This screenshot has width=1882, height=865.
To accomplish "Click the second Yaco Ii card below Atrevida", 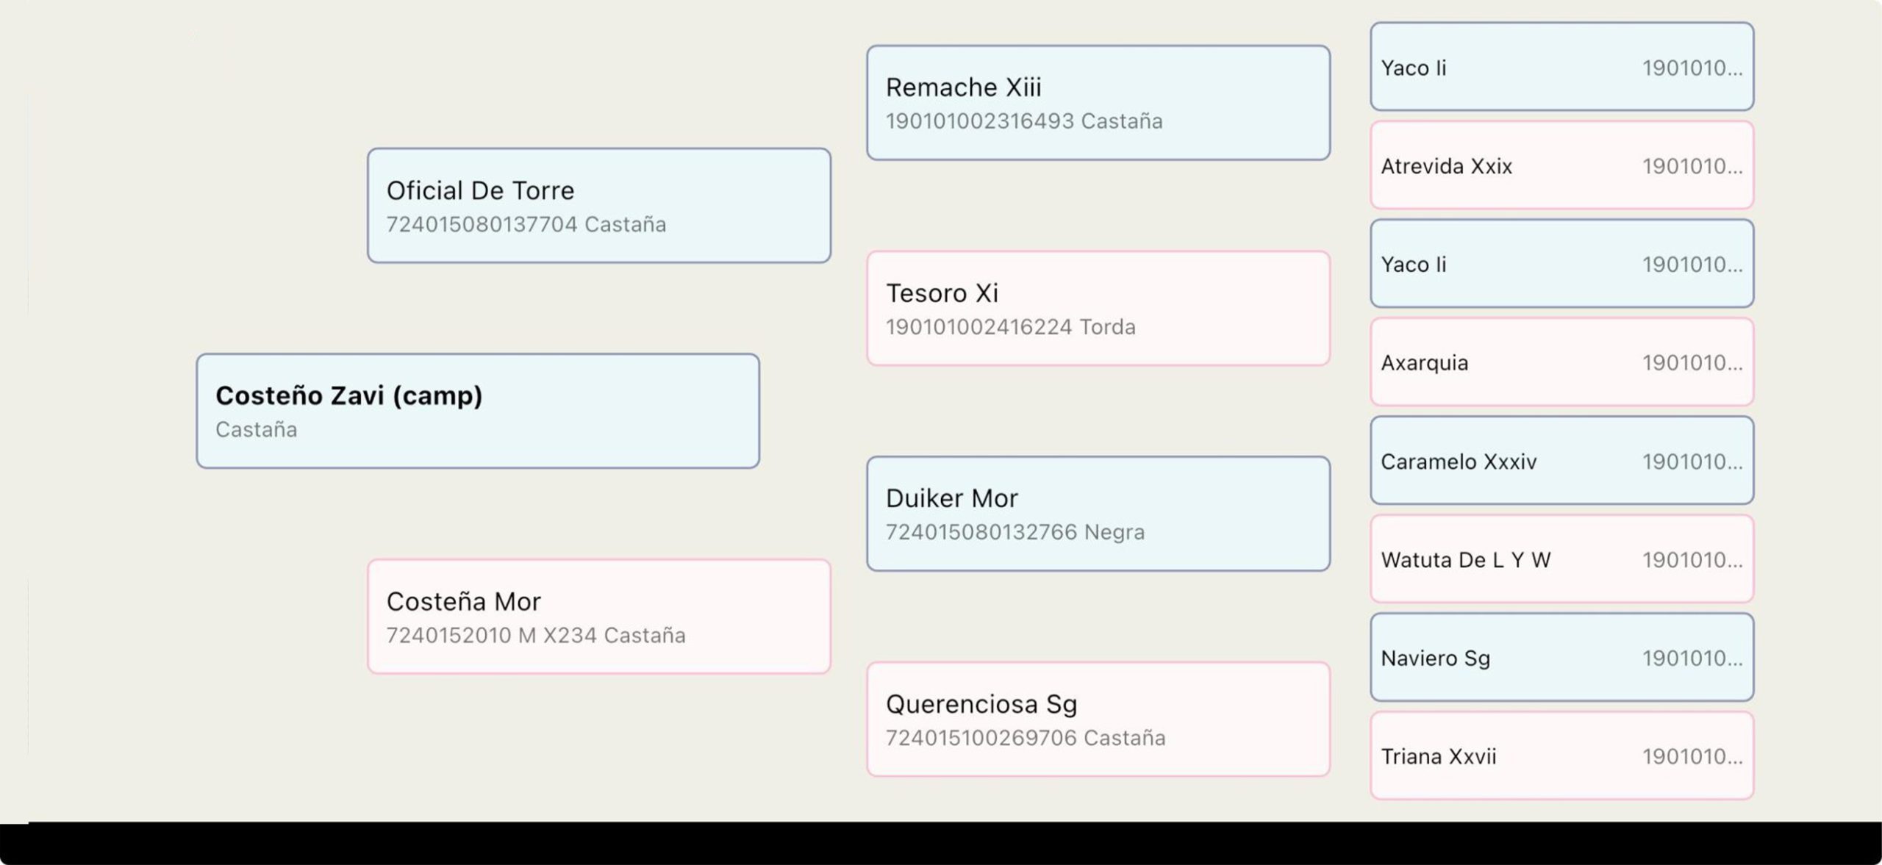I will click(1562, 264).
